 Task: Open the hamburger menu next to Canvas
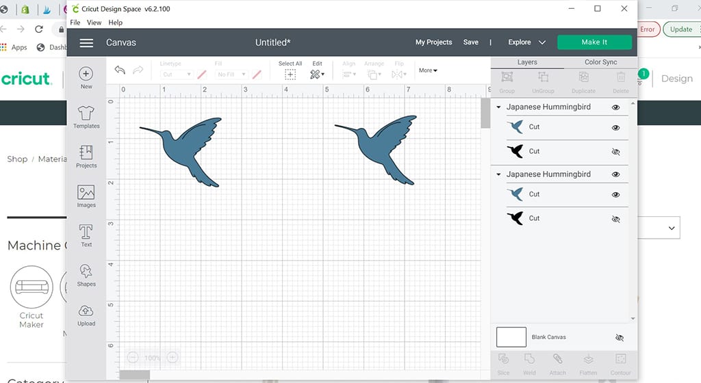pos(86,43)
